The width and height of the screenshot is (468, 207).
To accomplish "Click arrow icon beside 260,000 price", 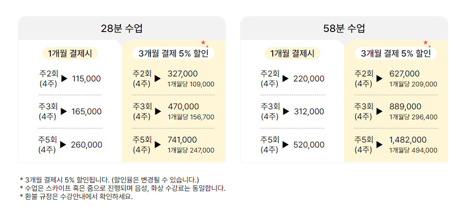I will click(x=63, y=145).
